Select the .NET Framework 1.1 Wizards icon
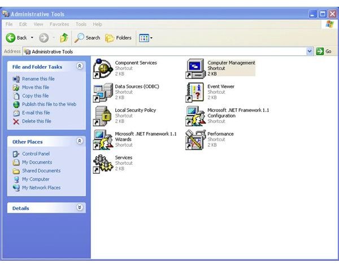This screenshot has width=339, height=263. 103,140
